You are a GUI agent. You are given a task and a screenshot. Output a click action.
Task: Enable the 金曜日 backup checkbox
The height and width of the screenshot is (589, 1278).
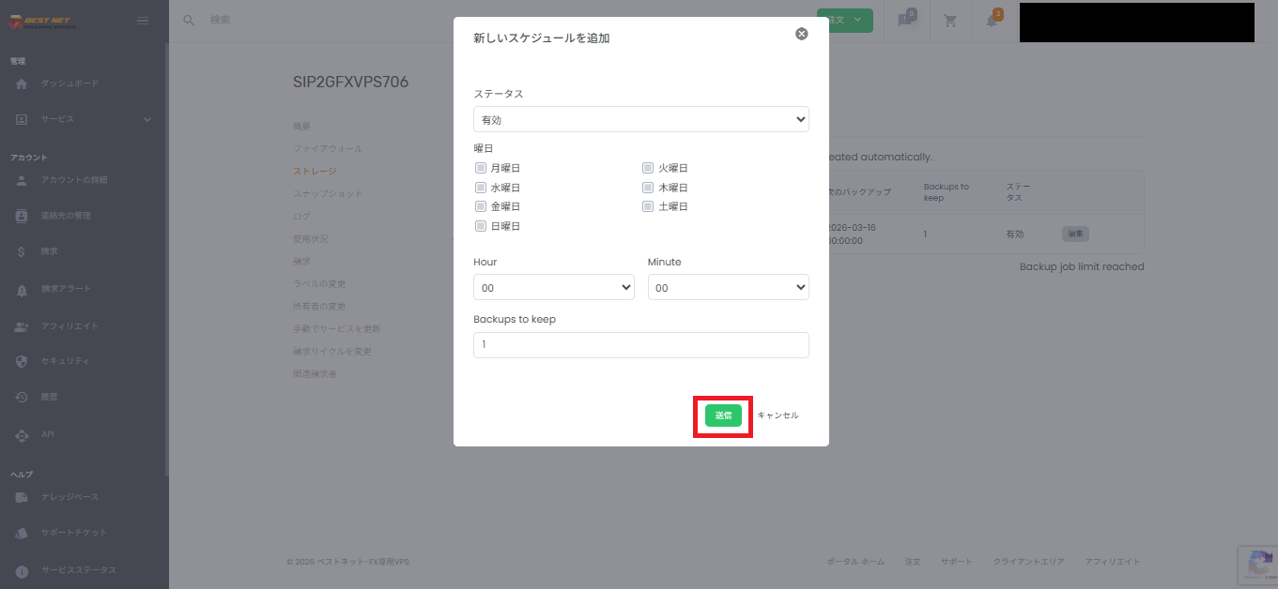pyautogui.click(x=482, y=205)
